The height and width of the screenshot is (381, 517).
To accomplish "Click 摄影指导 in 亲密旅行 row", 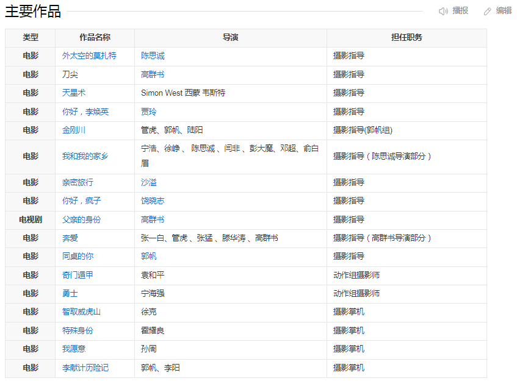I will click(x=349, y=182).
